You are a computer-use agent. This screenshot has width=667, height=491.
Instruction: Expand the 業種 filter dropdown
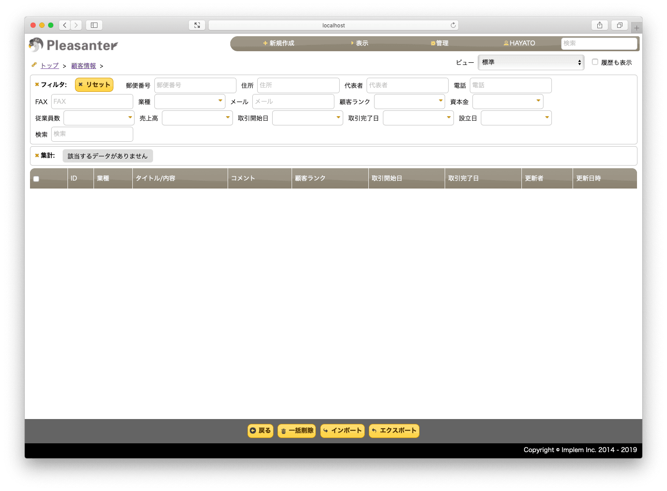click(x=190, y=102)
